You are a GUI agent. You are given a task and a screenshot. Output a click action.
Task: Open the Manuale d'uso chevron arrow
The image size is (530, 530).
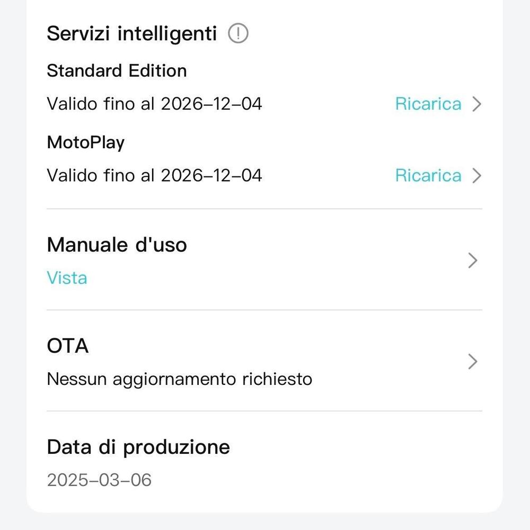(x=473, y=260)
